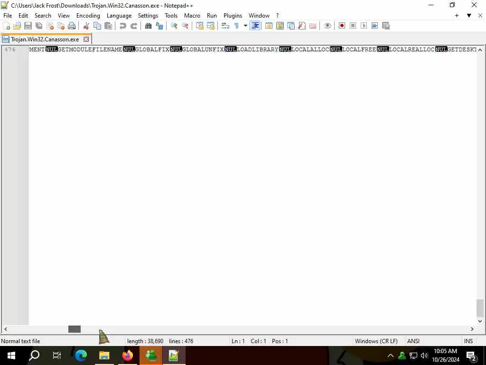The height and width of the screenshot is (365, 486).
Task: Open the dropdown arrow beside the pilcrow icon
Action: [x=245, y=26]
